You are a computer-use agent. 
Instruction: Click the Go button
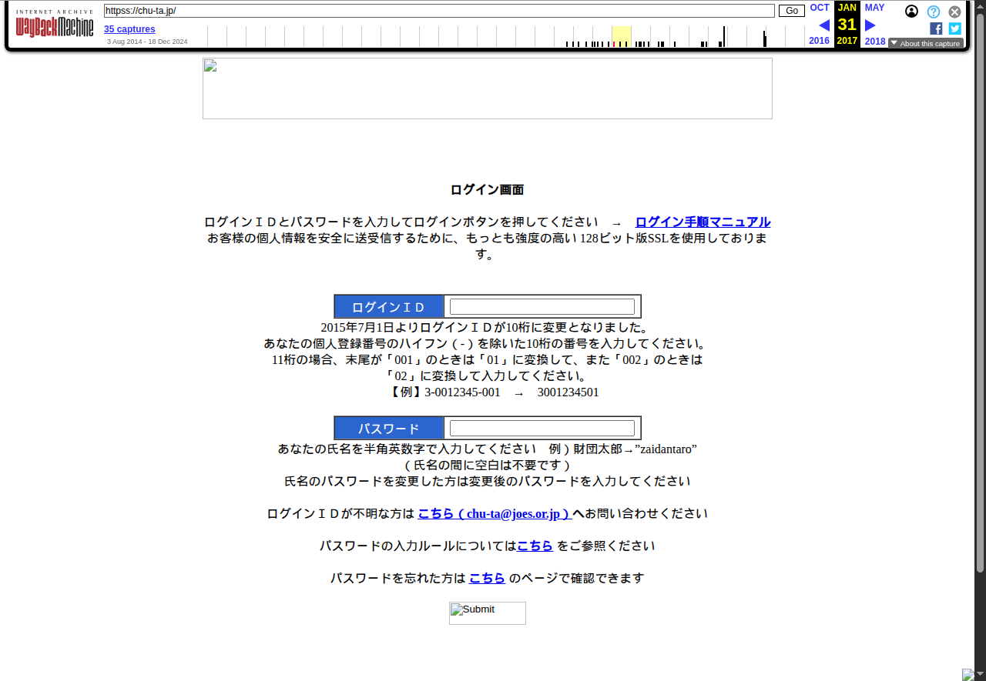click(791, 11)
